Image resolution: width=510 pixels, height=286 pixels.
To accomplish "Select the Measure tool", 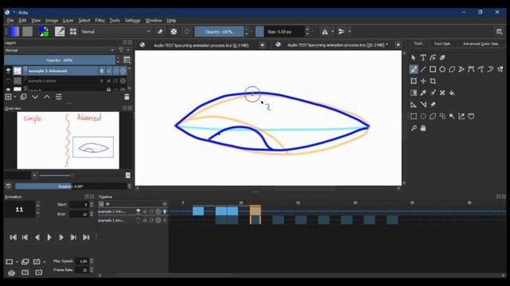I will coord(423,104).
